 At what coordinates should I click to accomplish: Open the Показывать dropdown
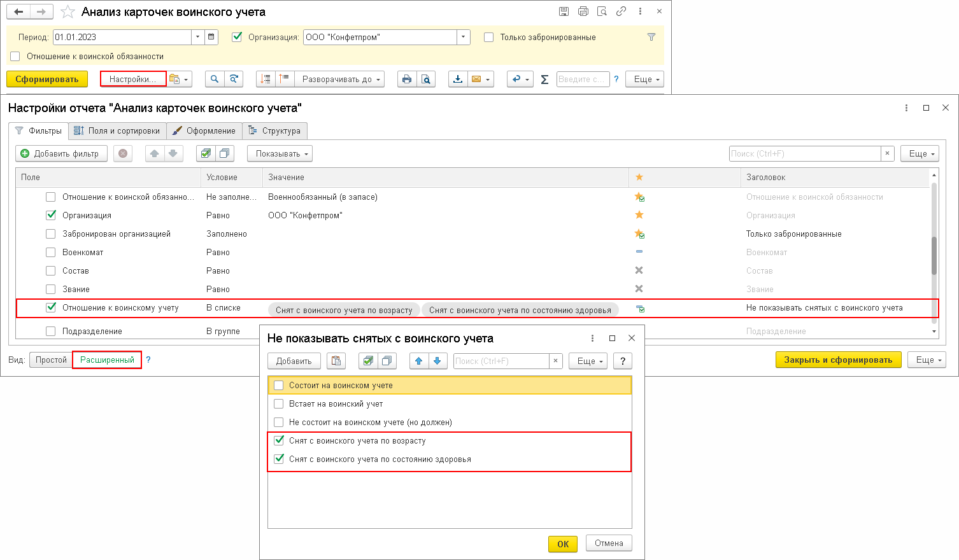(280, 153)
